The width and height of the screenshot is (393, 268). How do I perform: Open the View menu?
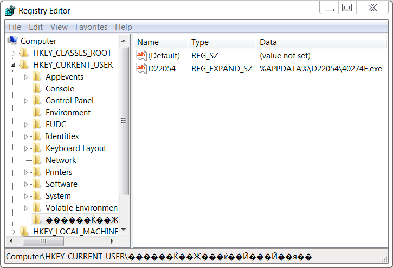59,27
